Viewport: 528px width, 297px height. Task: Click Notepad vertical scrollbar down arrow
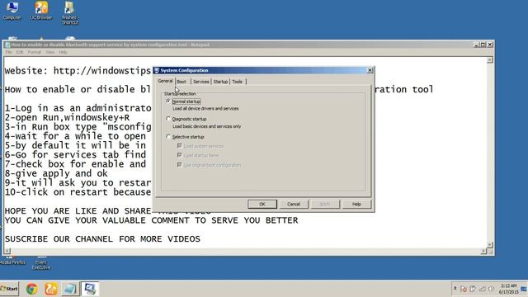490,245
